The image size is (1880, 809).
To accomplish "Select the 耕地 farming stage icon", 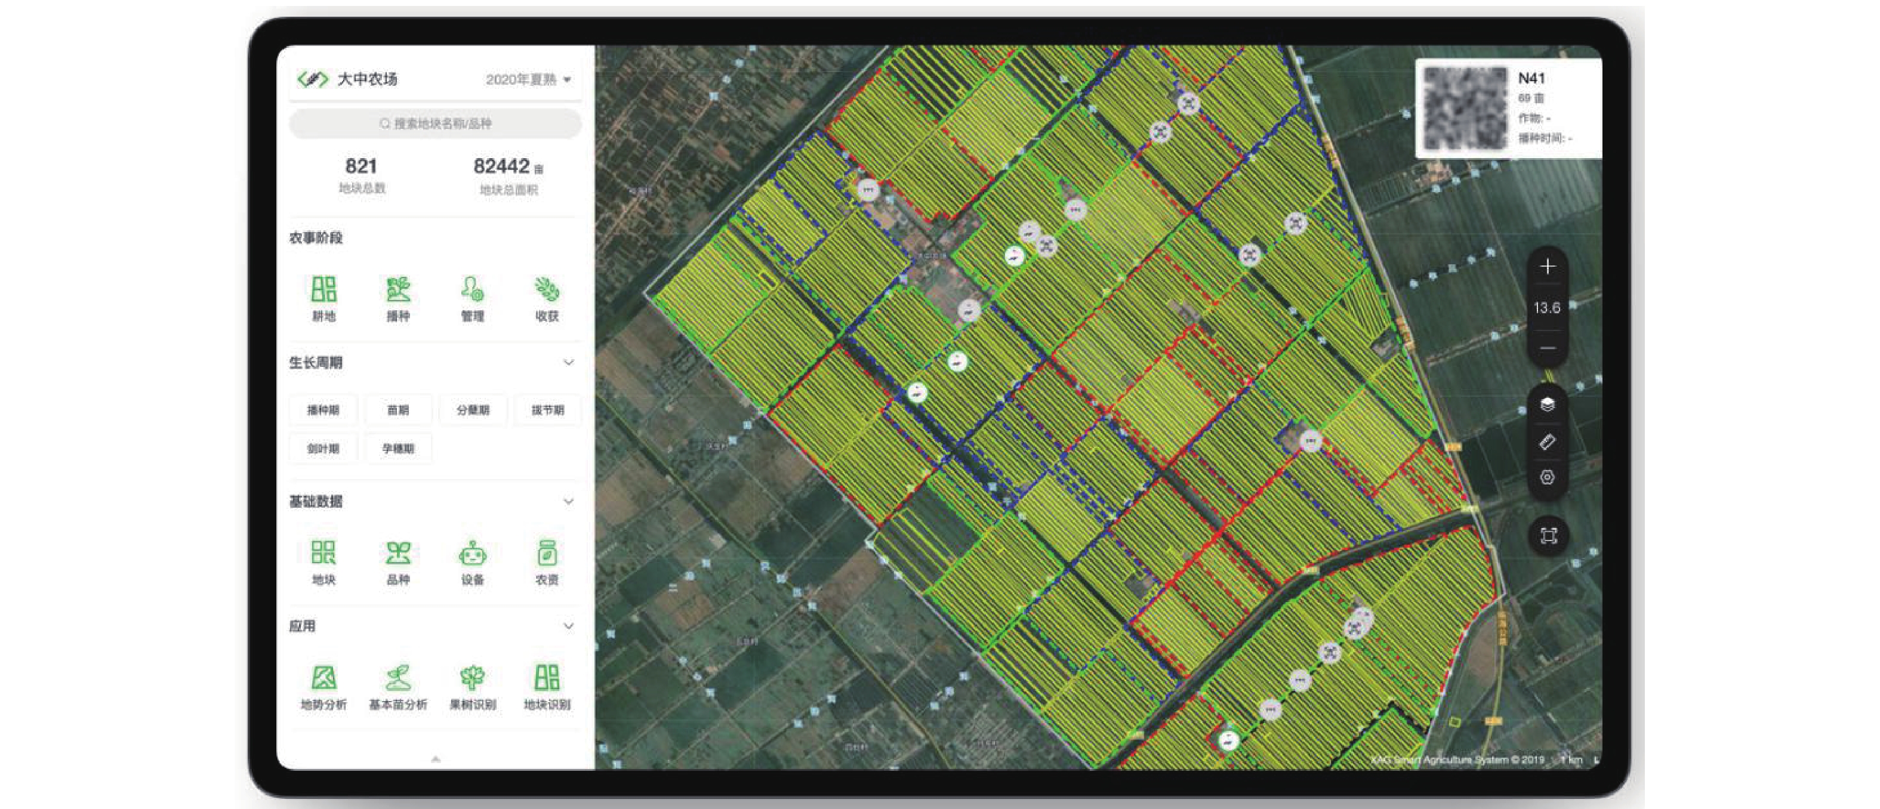I will tap(323, 297).
